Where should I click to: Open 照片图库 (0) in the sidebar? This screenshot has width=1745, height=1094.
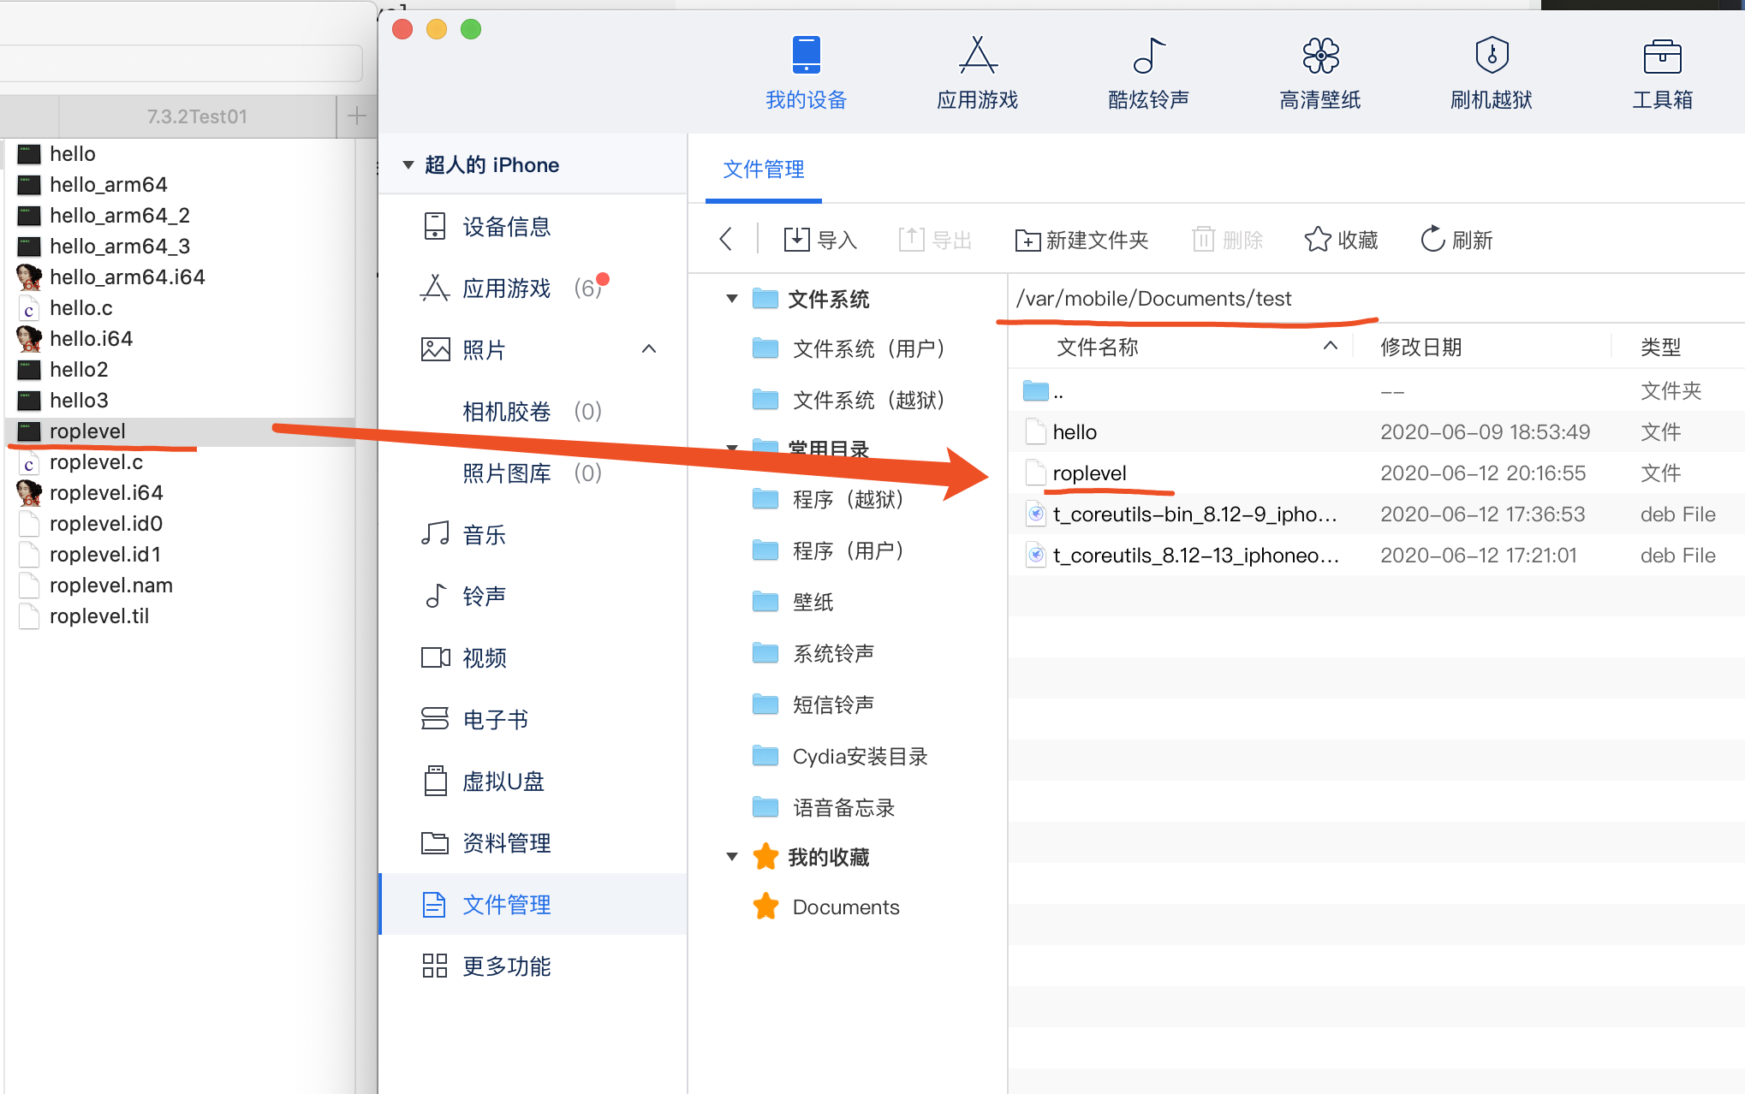[x=533, y=473]
